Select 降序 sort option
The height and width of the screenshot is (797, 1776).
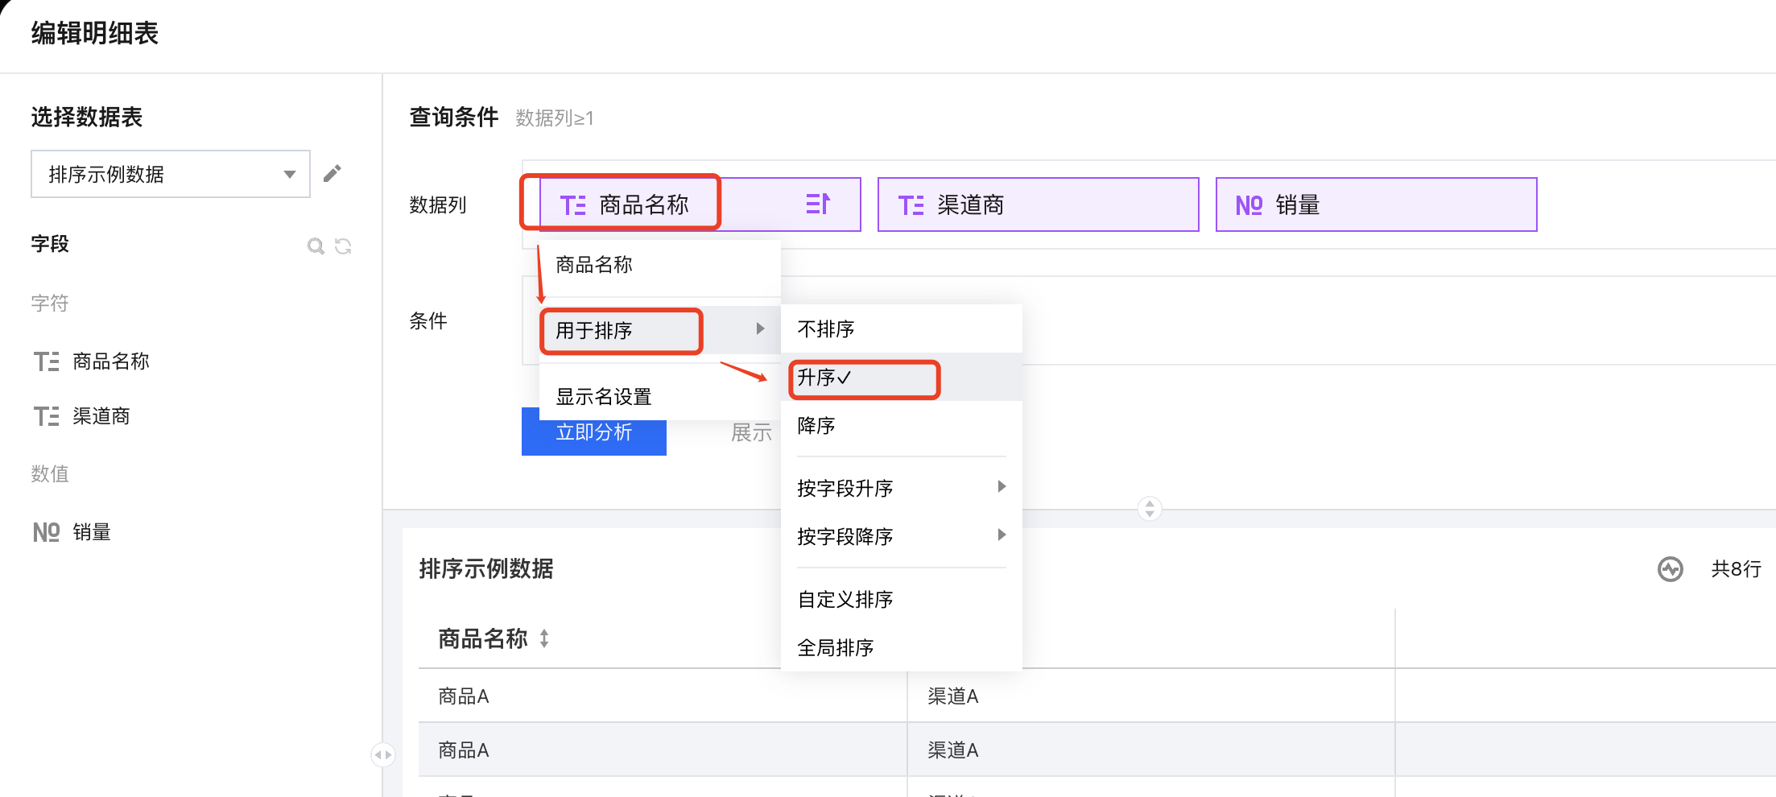pyautogui.click(x=816, y=426)
